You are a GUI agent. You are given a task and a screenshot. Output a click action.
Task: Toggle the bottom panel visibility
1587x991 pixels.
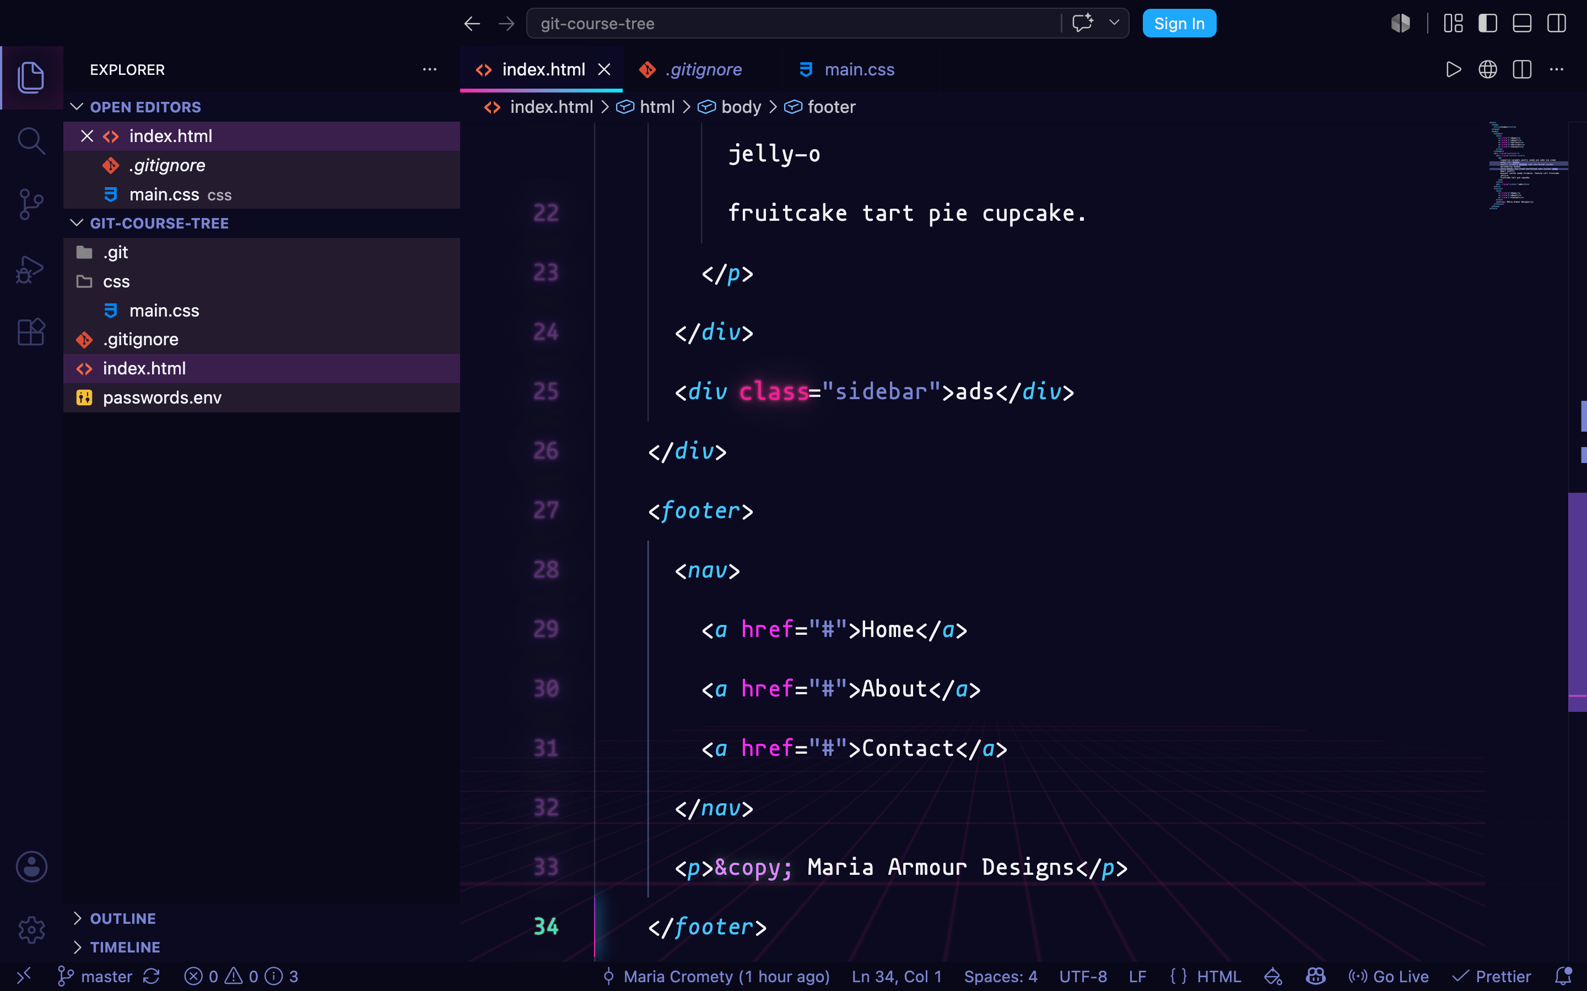pos(1522,24)
